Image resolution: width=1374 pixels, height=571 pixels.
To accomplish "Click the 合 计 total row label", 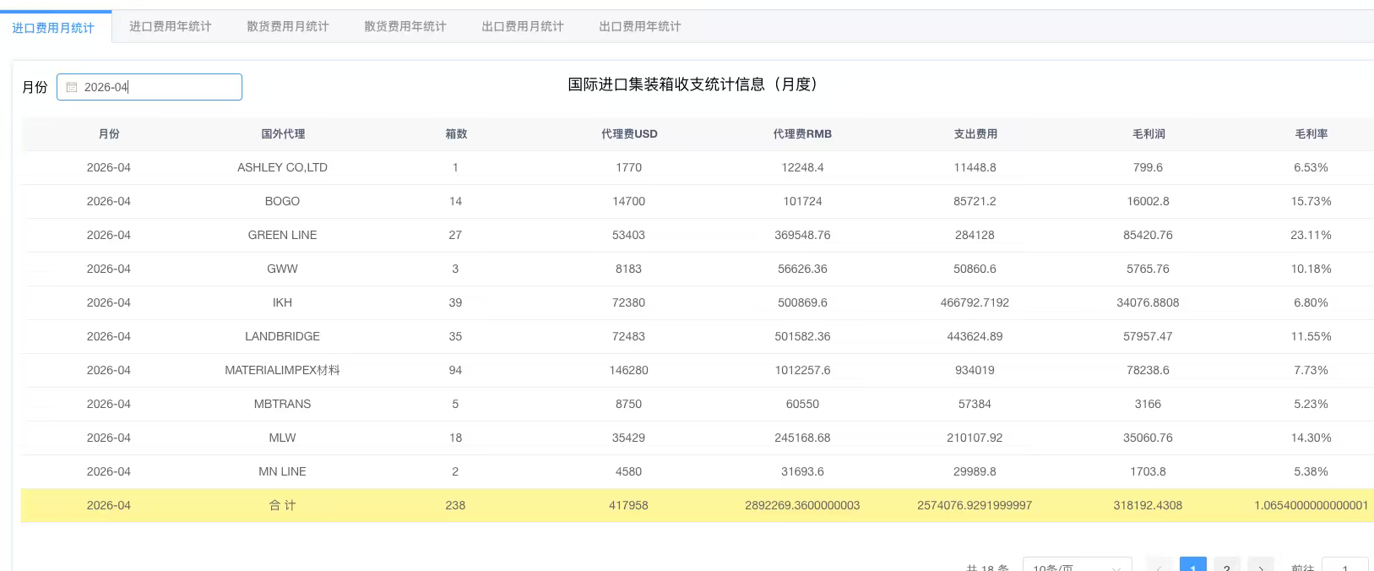I will click(x=282, y=505).
